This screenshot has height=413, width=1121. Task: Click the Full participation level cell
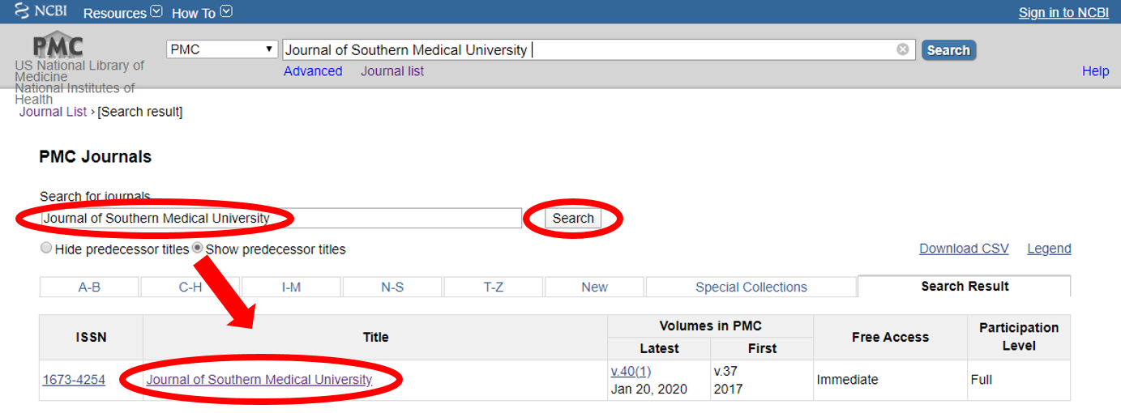click(x=1019, y=380)
